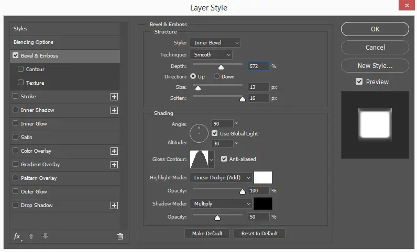Select the Inner Glow row
Screen dimensions: 417x252
(65, 124)
